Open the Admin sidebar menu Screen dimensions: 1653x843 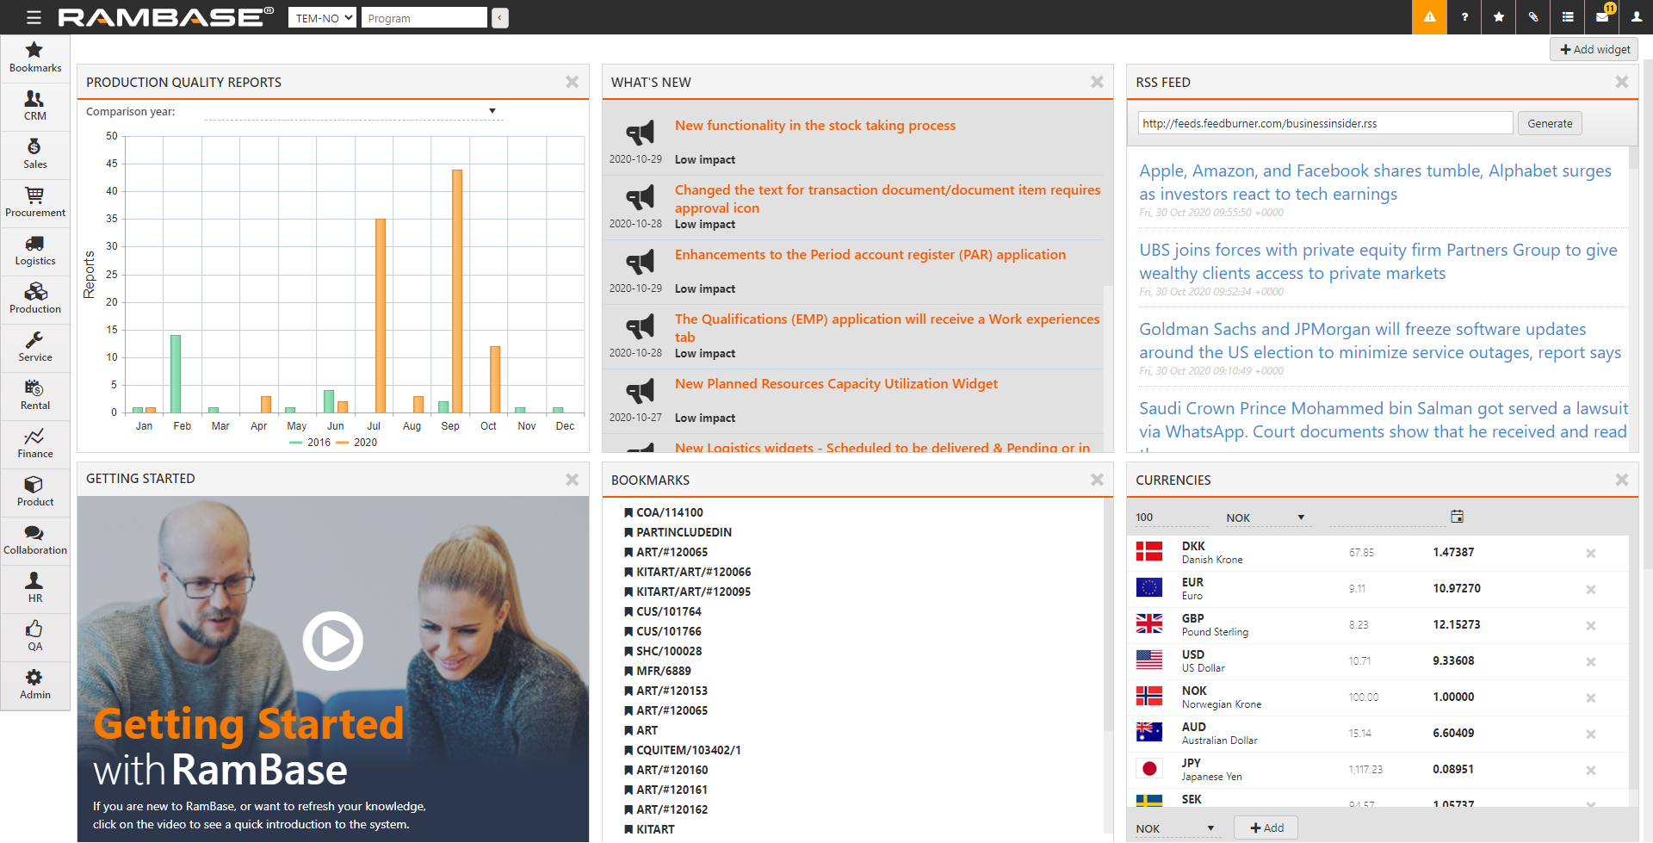[x=35, y=685]
